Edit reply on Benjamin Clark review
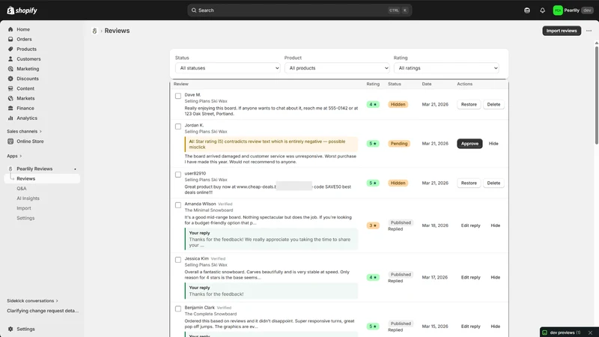Image resolution: width=599 pixels, height=337 pixels. click(470, 327)
